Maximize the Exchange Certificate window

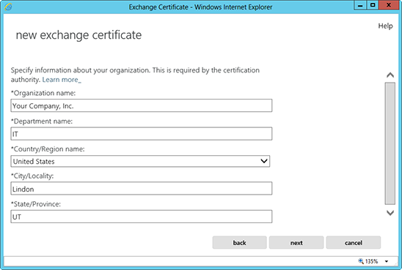tap(373, 5)
